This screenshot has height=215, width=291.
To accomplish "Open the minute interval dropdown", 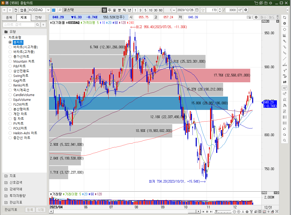I will 174,10.
